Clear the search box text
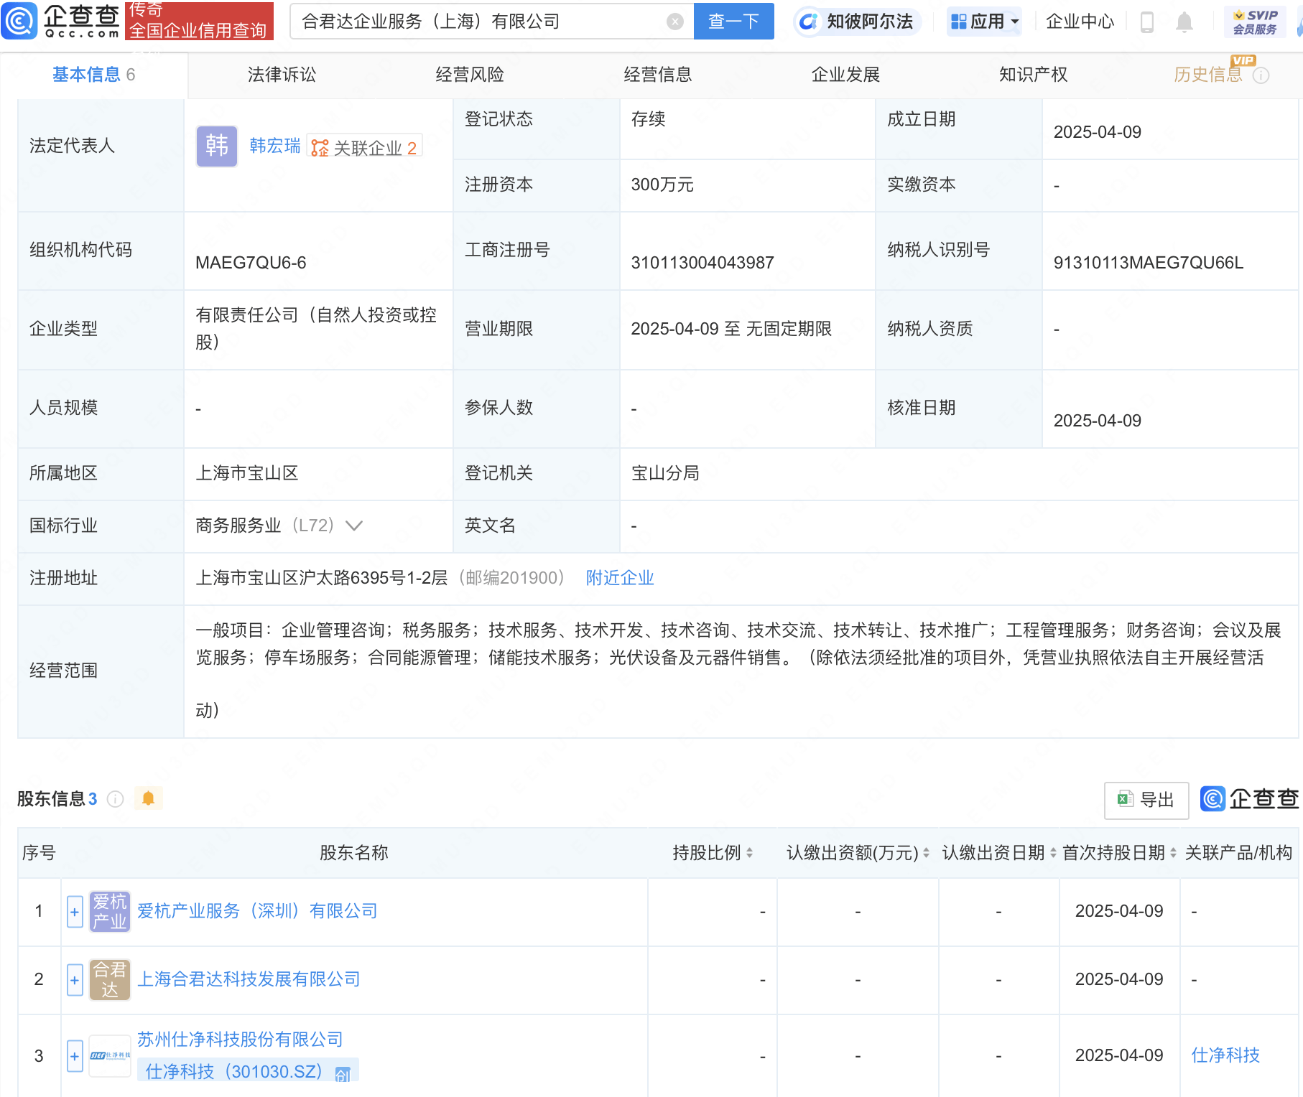Screen dimensions: 1303x1097 click(x=674, y=22)
